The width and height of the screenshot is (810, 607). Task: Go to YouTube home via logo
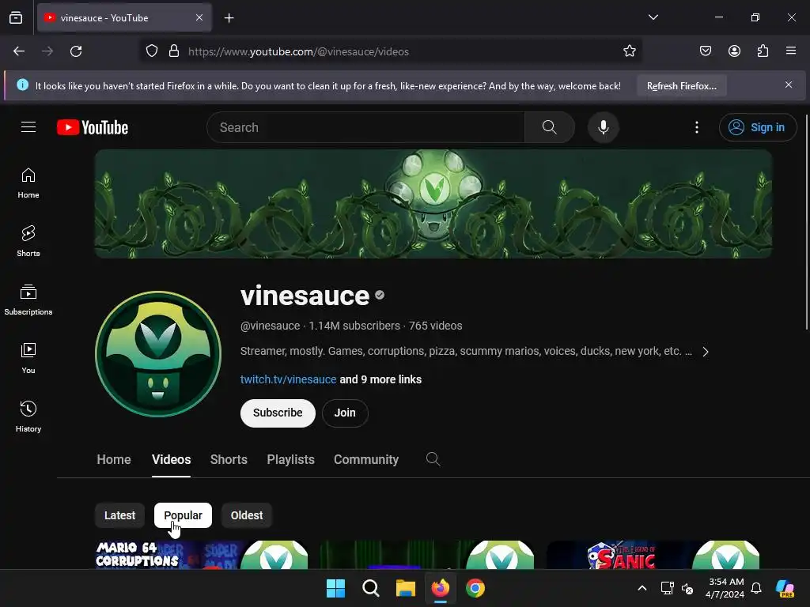pyautogui.click(x=93, y=127)
